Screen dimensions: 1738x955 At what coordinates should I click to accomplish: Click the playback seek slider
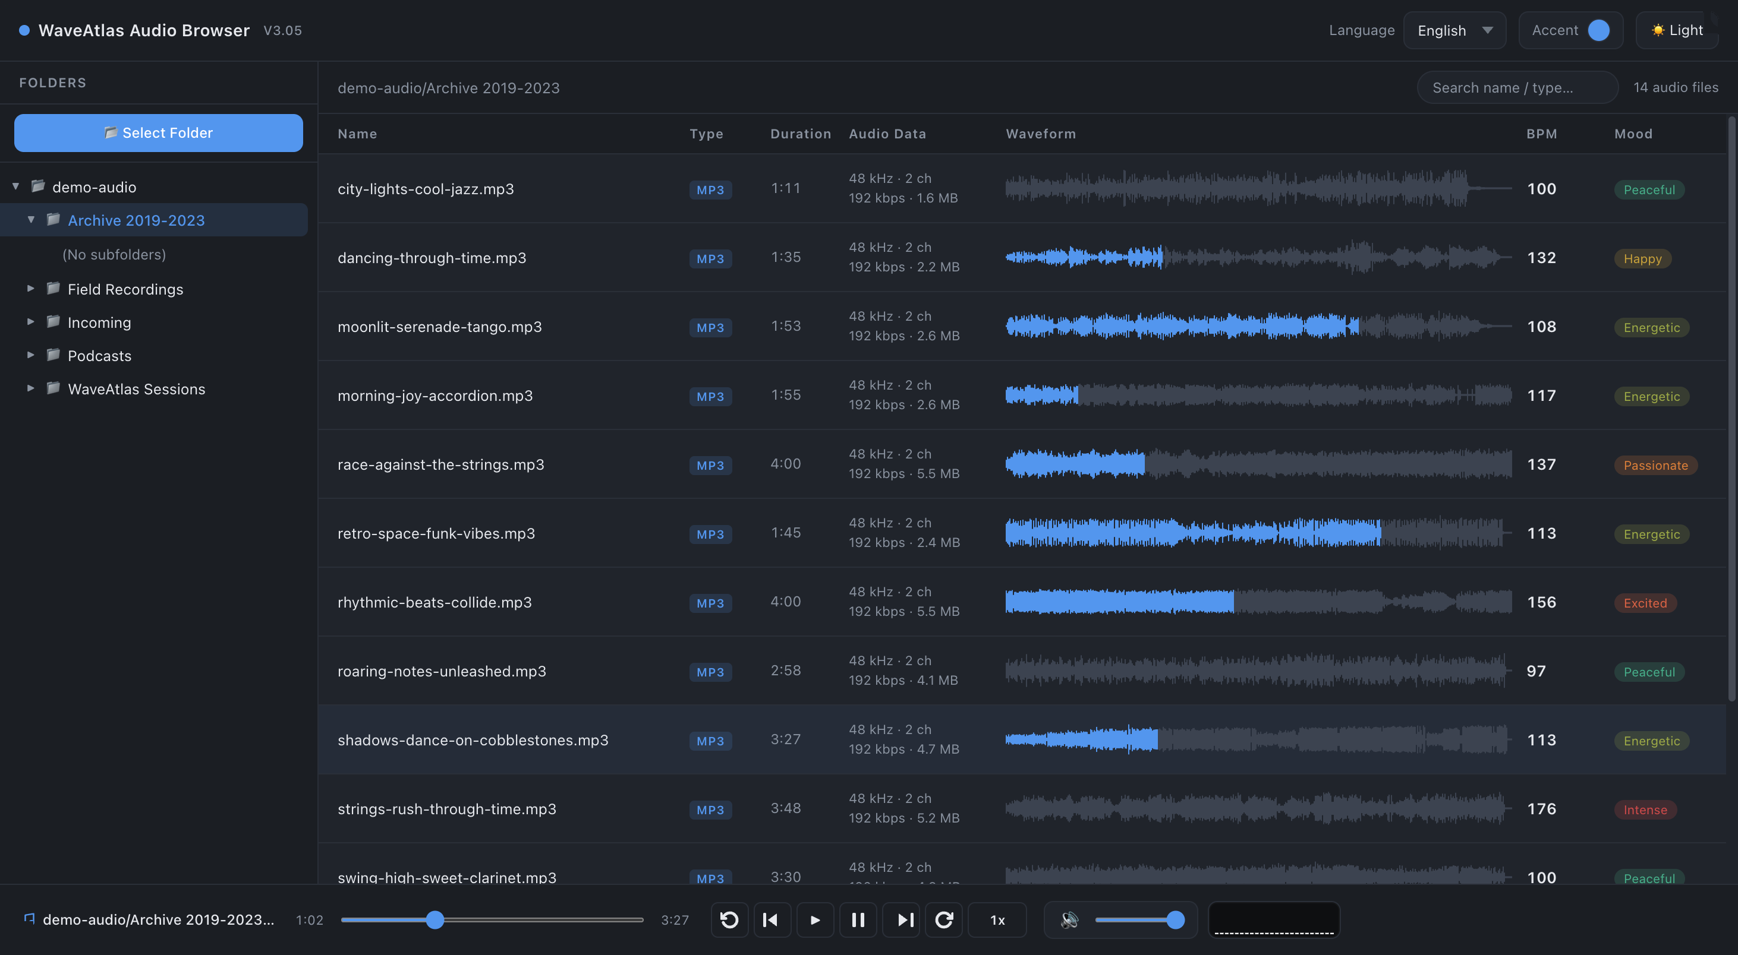[492, 919]
